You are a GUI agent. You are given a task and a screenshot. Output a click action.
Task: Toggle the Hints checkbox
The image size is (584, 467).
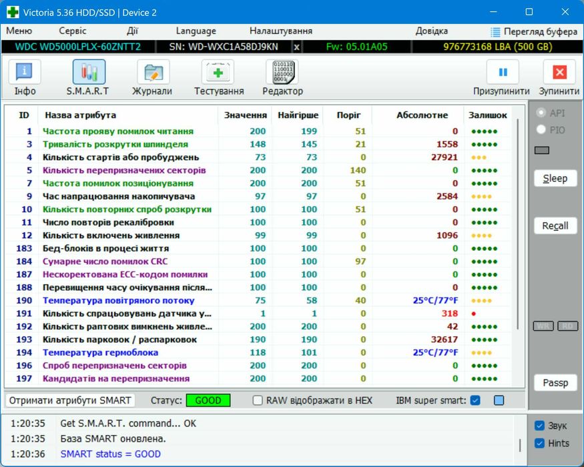click(x=539, y=443)
